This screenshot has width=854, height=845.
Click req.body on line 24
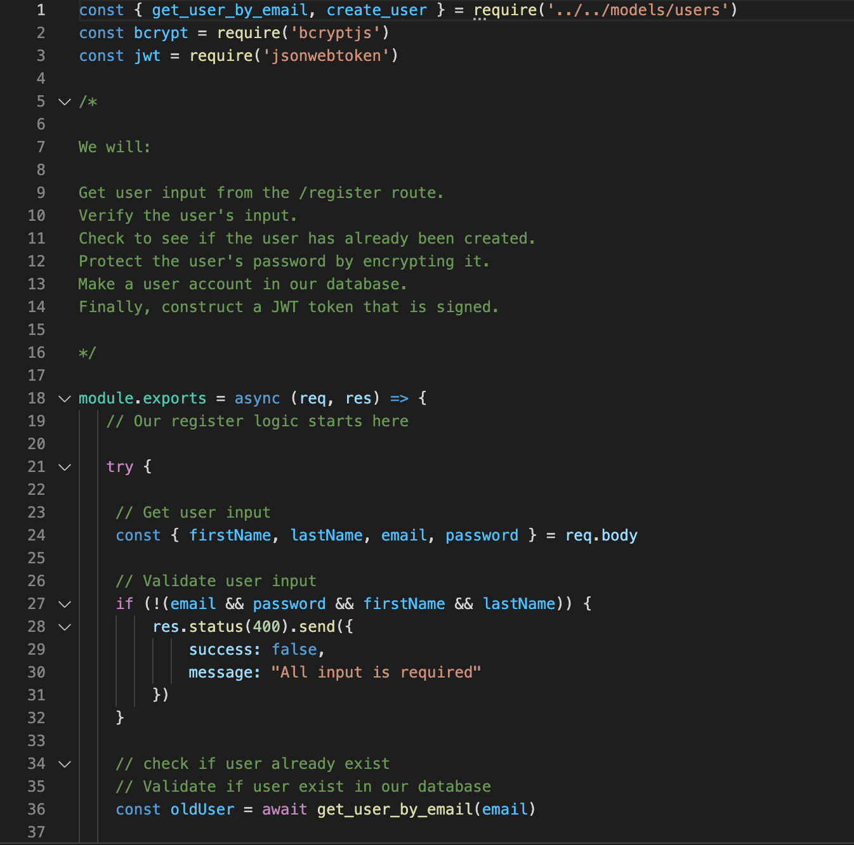tap(601, 535)
